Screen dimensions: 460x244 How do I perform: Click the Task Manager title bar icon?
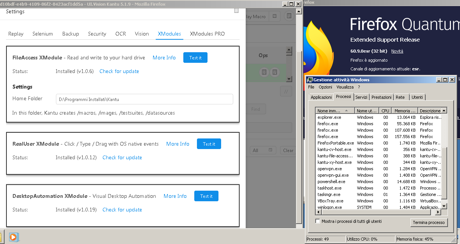coord(310,80)
